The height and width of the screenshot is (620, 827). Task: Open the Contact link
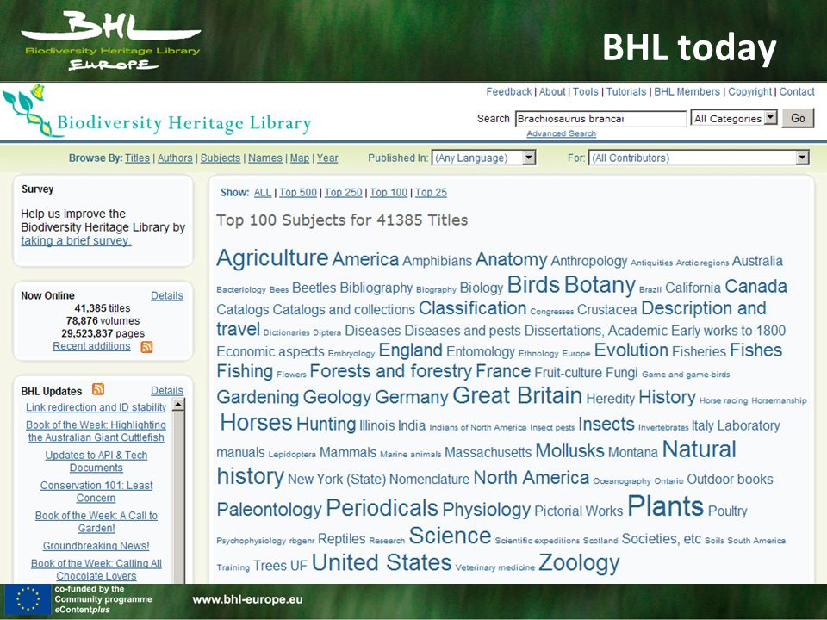pos(797,92)
